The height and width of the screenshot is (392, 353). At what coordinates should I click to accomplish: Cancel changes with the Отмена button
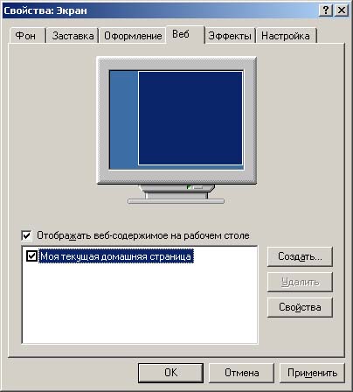(241, 373)
